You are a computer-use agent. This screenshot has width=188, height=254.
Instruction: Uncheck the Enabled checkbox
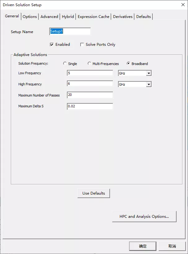[x=52, y=45]
